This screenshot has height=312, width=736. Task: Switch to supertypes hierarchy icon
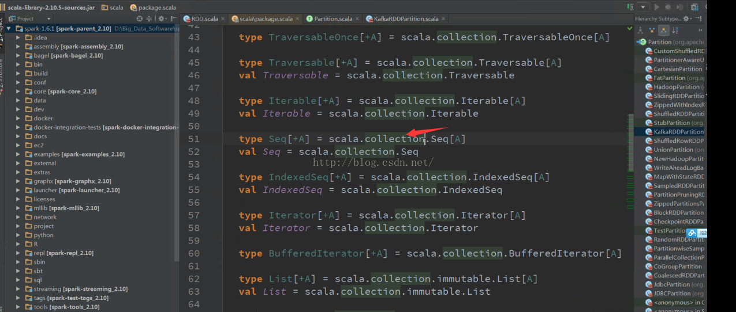coord(653,30)
